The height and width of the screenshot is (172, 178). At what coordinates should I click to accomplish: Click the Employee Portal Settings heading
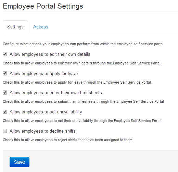click(x=43, y=6)
